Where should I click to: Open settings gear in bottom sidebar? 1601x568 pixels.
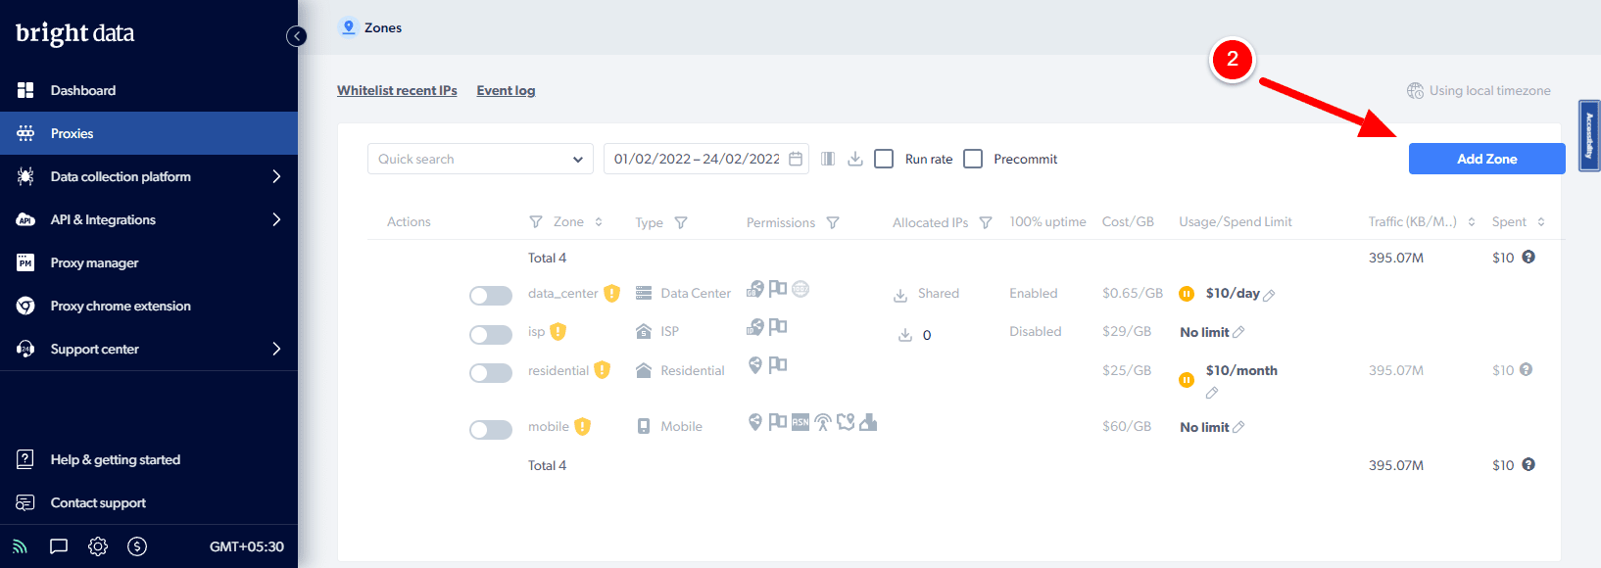point(98,546)
